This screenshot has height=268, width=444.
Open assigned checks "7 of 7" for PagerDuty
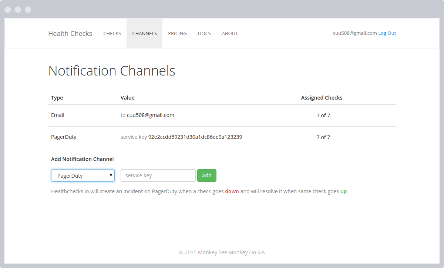point(323,137)
